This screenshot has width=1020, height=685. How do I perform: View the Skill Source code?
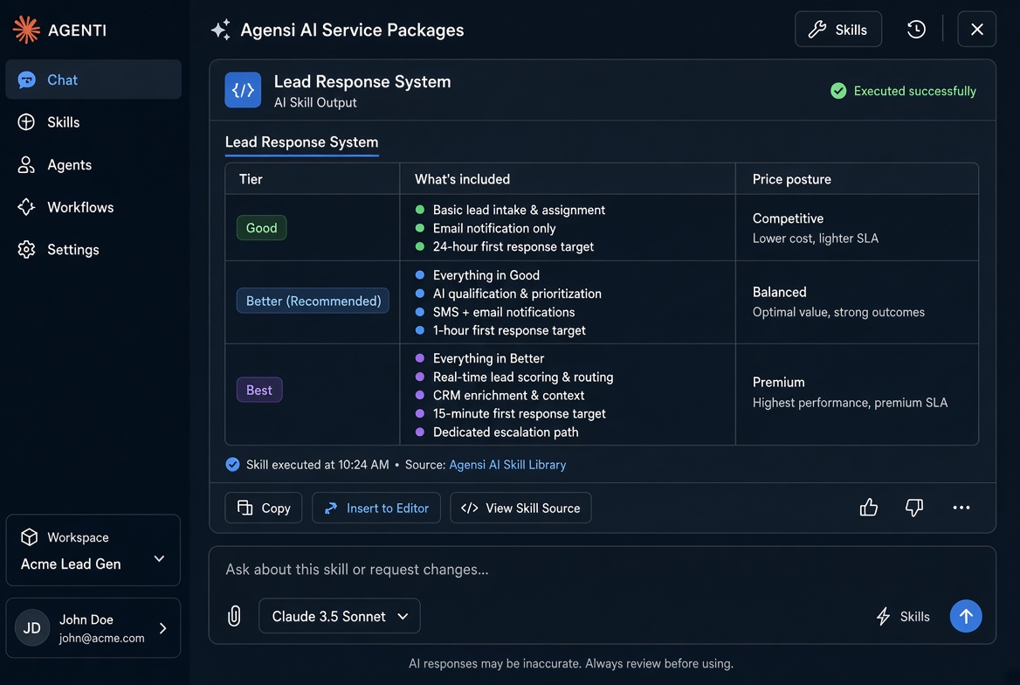point(520,508)
